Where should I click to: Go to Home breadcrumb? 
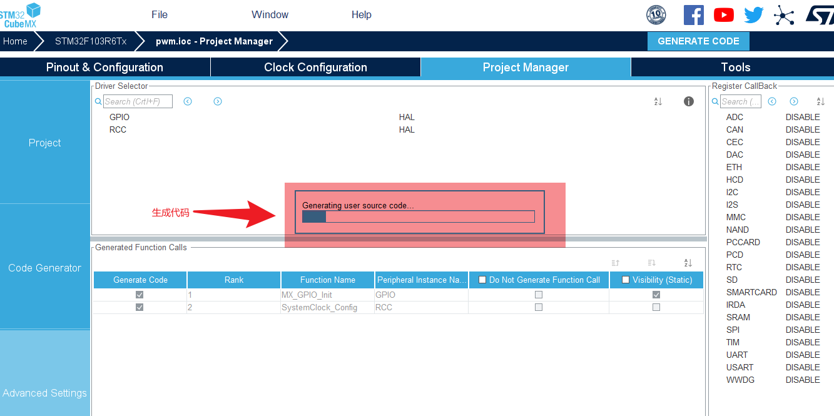(x=16, y=41)
